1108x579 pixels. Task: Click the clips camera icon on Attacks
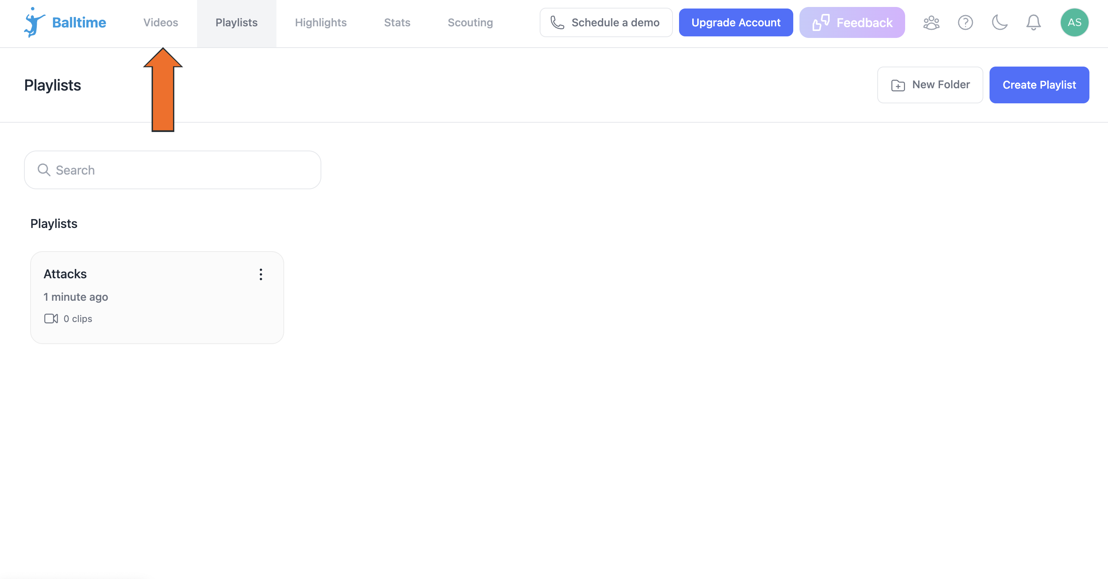click(51, 319)
